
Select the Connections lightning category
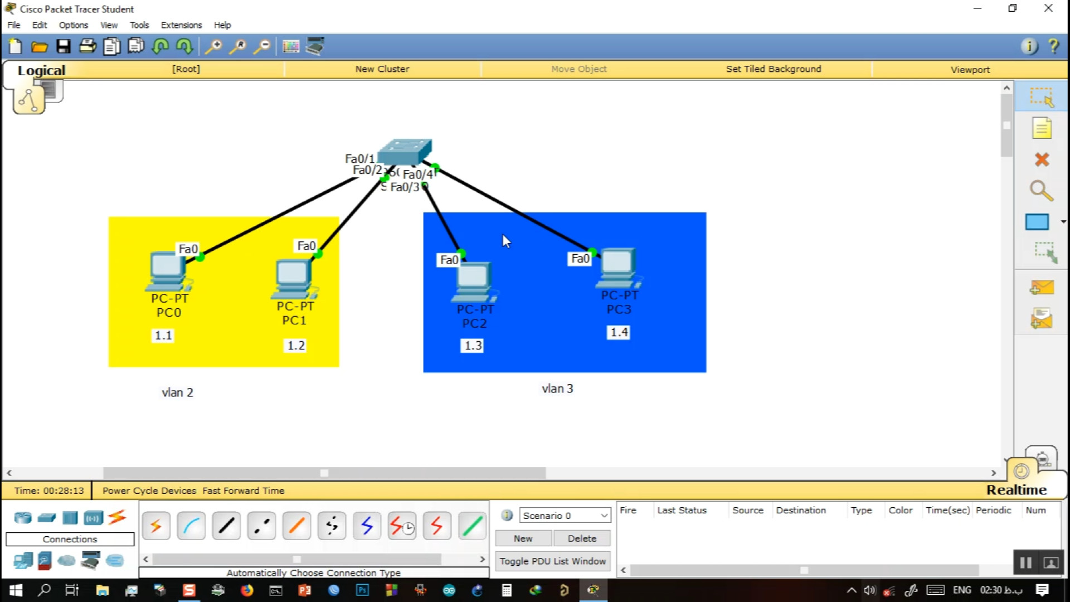click(117, 517)
